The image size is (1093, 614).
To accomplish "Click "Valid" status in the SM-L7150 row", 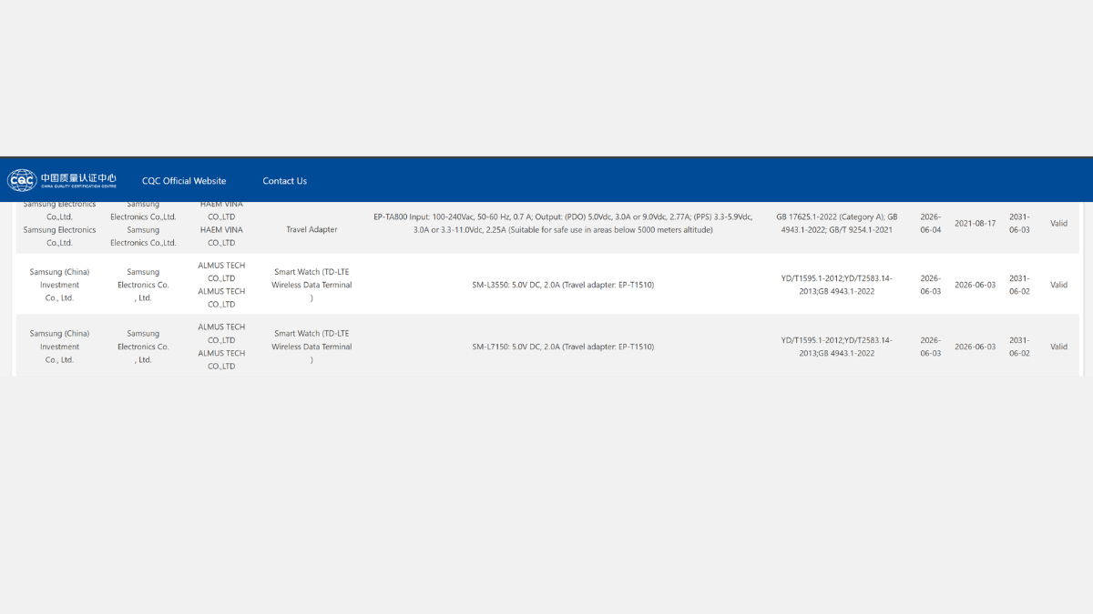I will click(1058, 347).
